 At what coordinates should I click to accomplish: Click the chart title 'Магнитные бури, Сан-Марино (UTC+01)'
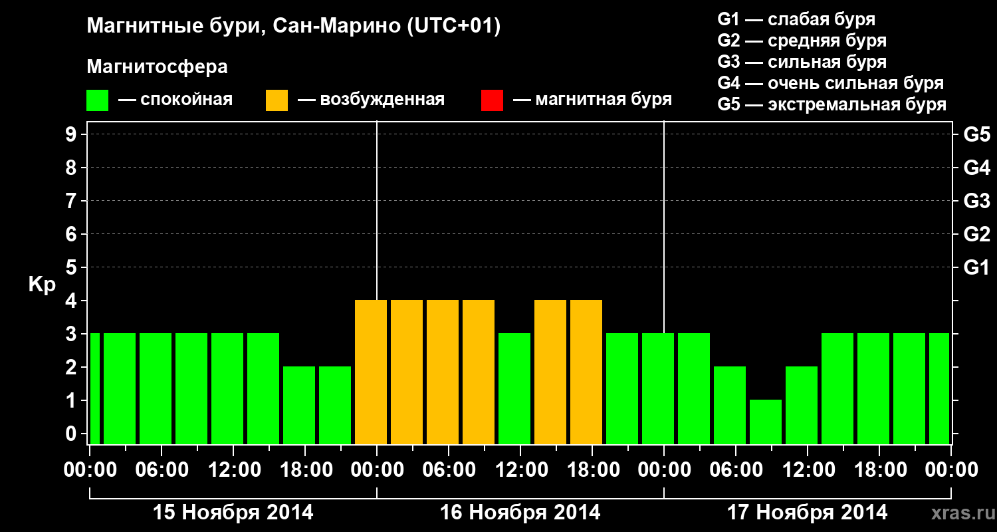(x=293, y=27)
